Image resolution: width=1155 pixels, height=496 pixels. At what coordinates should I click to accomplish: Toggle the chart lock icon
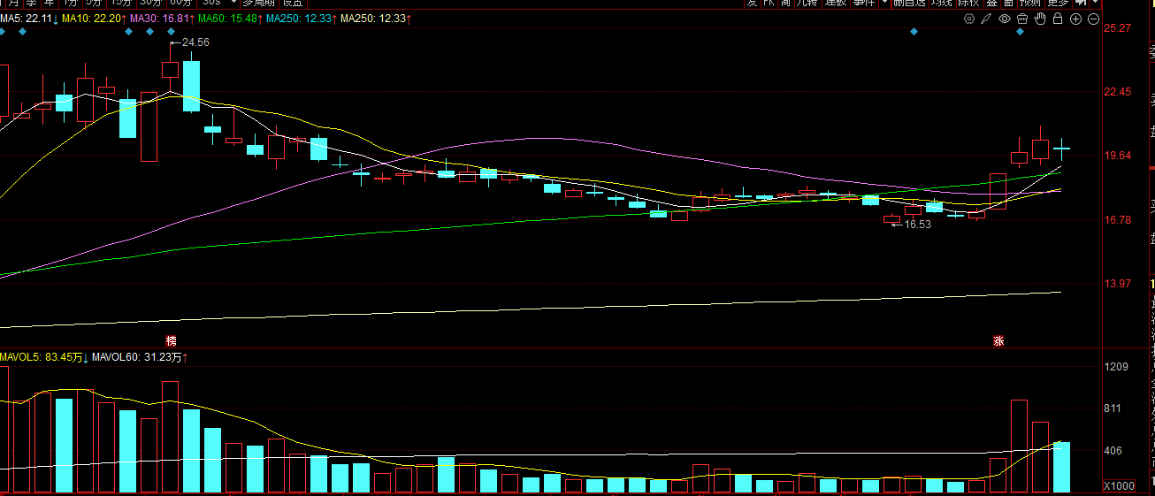1058,19
